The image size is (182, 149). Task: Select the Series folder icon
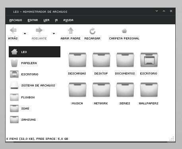[125, 90]
